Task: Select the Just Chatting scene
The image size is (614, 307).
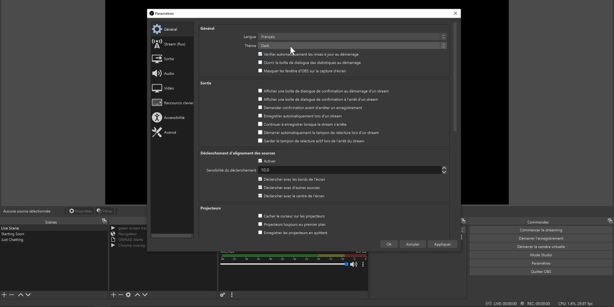Action: point(12,240)
